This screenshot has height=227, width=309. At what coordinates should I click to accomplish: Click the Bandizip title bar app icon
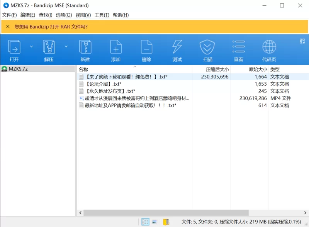[6, 5]
